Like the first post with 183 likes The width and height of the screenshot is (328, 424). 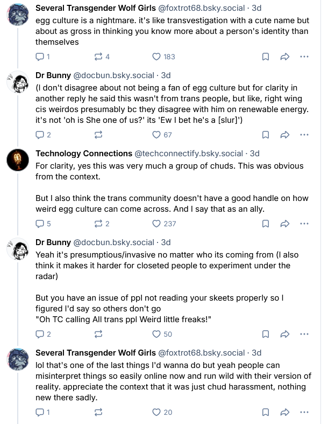(x=157, y=57)
